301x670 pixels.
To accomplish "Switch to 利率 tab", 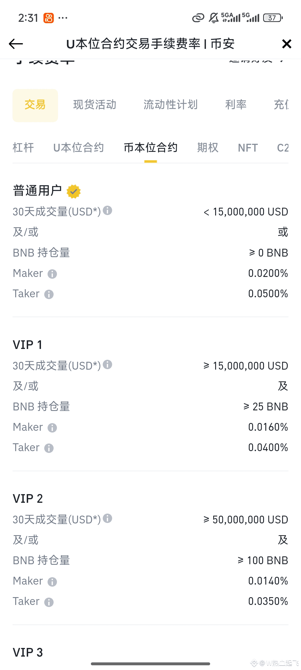I will [236, 105].
